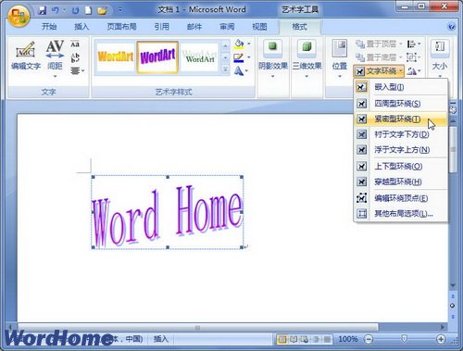Click the 三维效果 3D effects icon
Screen dimensions: 463x351
click(x=307, y=58)
